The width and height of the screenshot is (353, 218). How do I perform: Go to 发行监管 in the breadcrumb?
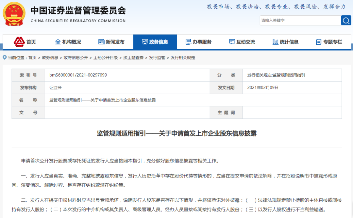[x=157, y=58]
